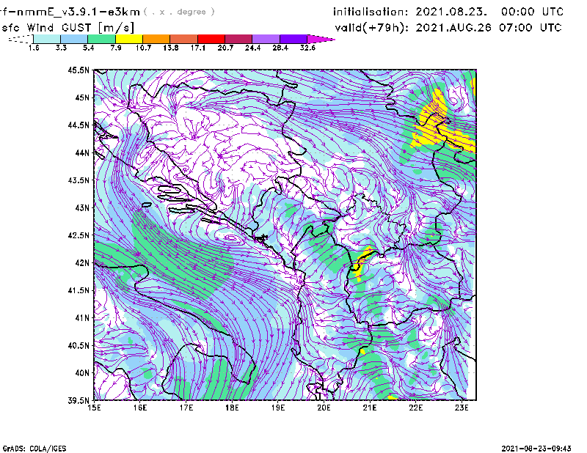Click the light blue 3.3–5.4 legend swatch
Screen dimensions: 587x453
74,39
